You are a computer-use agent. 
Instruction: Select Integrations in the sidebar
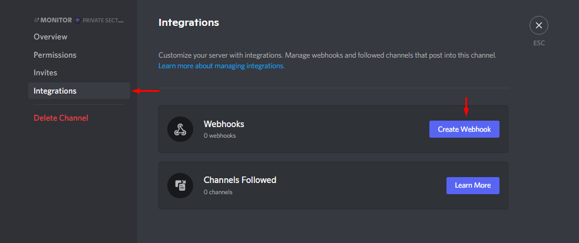tap(79, 91)
